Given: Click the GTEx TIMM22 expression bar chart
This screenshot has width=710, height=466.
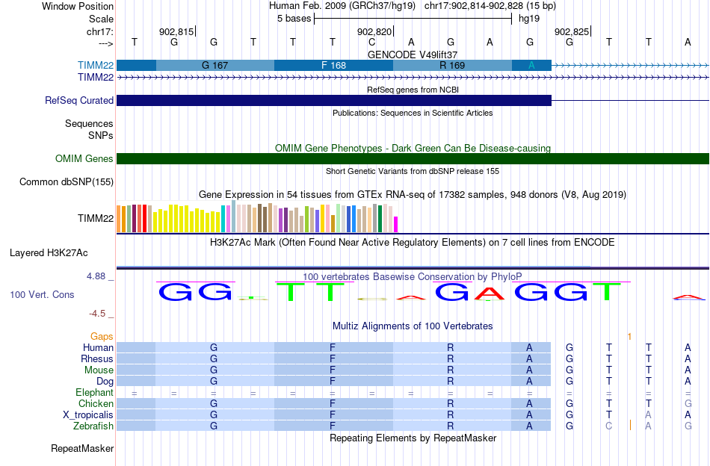Looking at the screenshot, I should 257,217.
